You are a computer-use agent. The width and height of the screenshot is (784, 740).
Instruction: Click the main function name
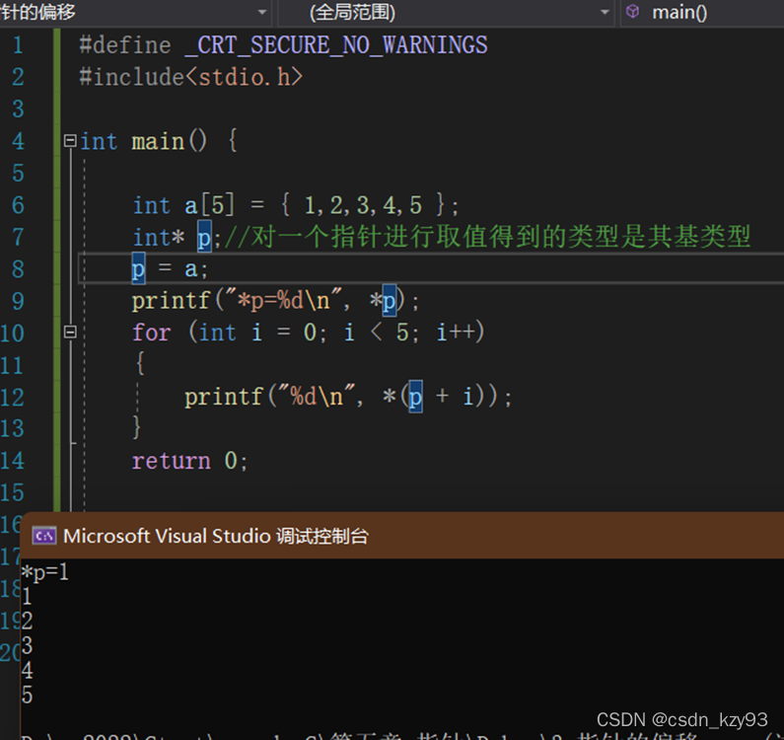point(158,141)
